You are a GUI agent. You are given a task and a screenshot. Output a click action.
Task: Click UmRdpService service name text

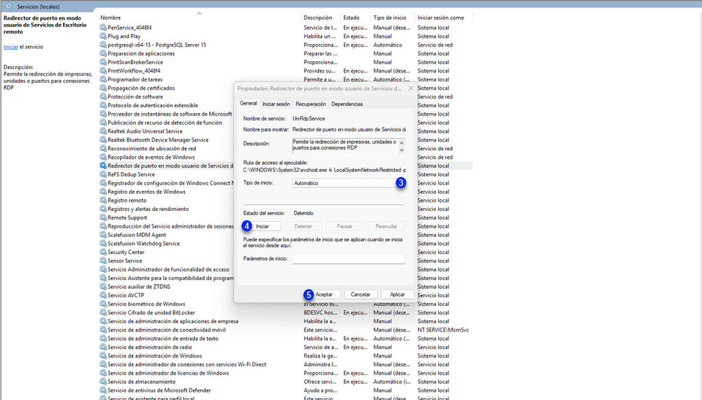pyautogui.click(x=308, y=118)
